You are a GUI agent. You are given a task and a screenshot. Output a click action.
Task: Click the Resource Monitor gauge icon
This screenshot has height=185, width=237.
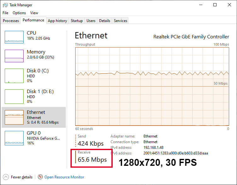point(40,177)
